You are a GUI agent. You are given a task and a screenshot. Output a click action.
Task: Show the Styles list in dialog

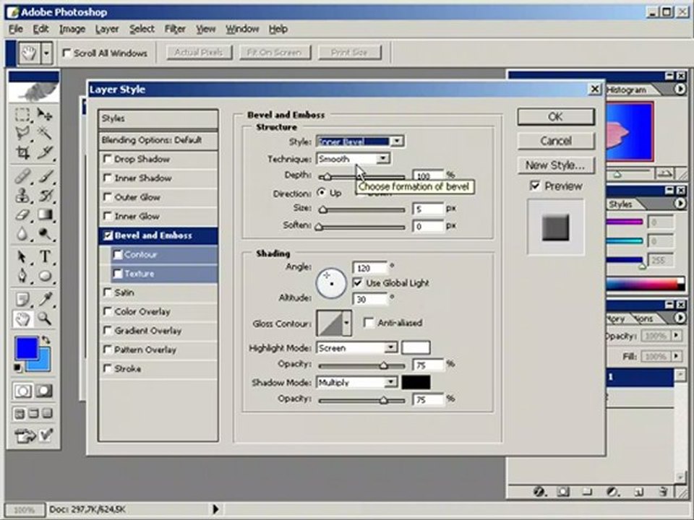coord(158,118)
